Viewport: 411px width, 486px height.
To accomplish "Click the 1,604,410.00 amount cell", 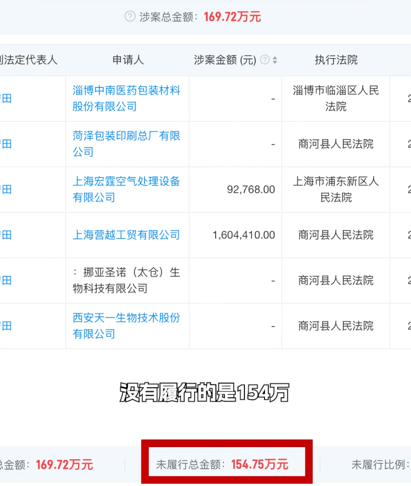I will [x=244, y=235].
